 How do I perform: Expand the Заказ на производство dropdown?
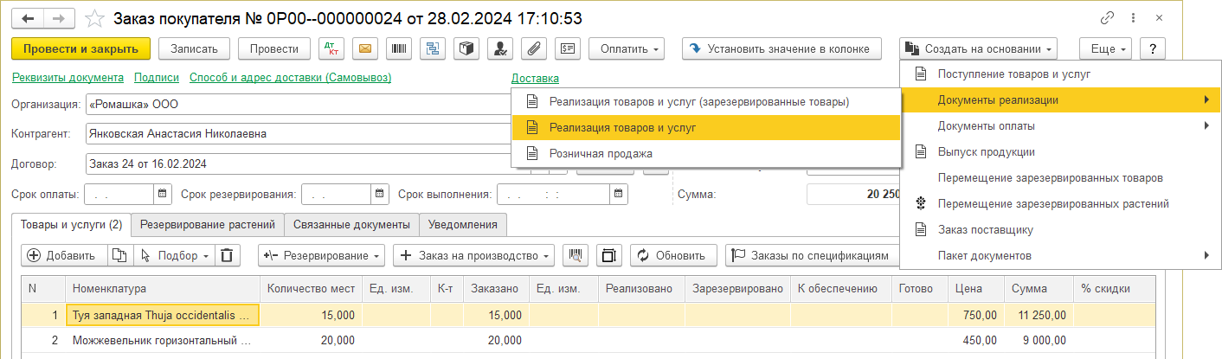click(x=473, y=255)
